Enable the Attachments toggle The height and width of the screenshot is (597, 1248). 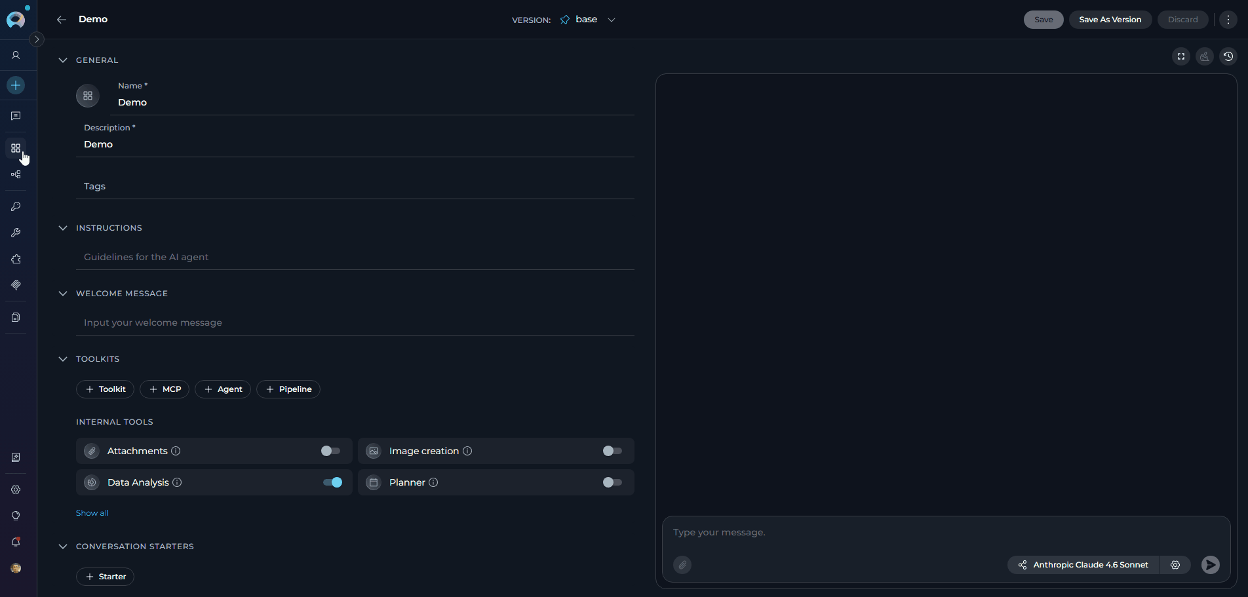point(331,451)
